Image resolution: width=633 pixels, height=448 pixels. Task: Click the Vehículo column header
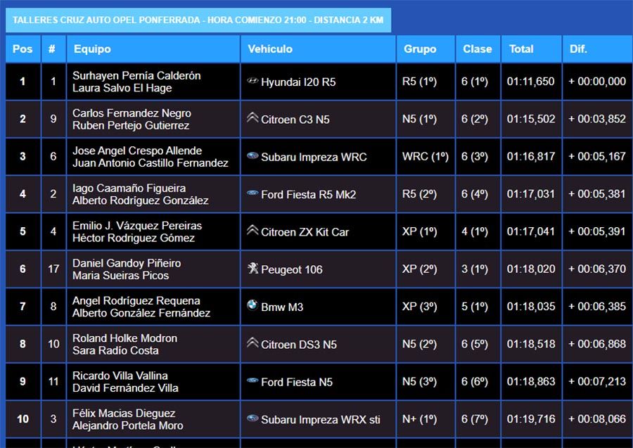click(270, 49)
